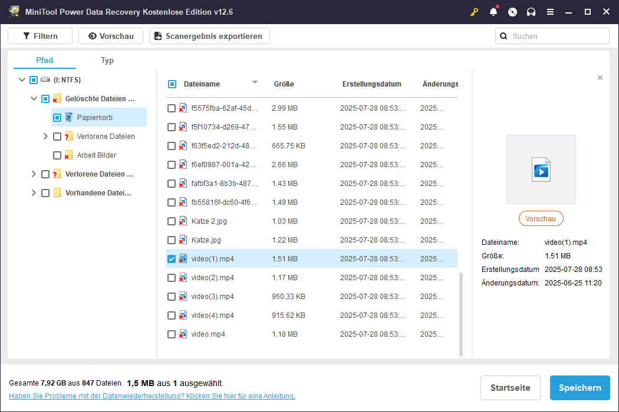619x412 pixels.
Task: Collapse the Gelöschte Dateien tree node
Action: click(34, 99)
